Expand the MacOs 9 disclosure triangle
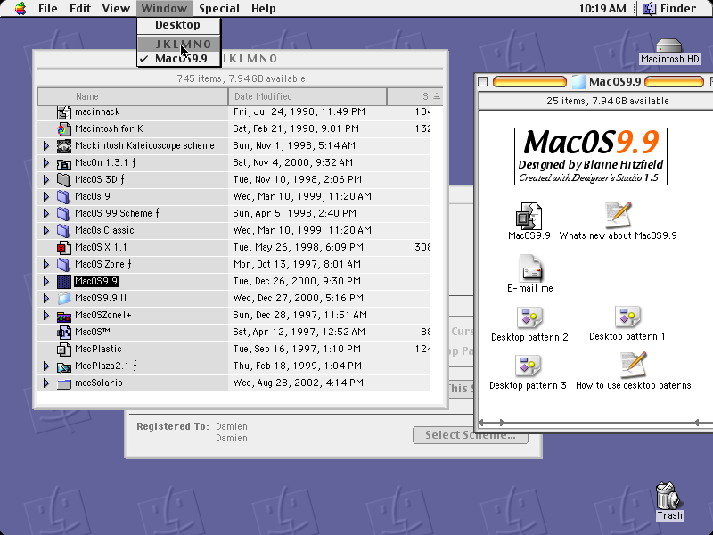713x535 pixels. coord(46,196)
